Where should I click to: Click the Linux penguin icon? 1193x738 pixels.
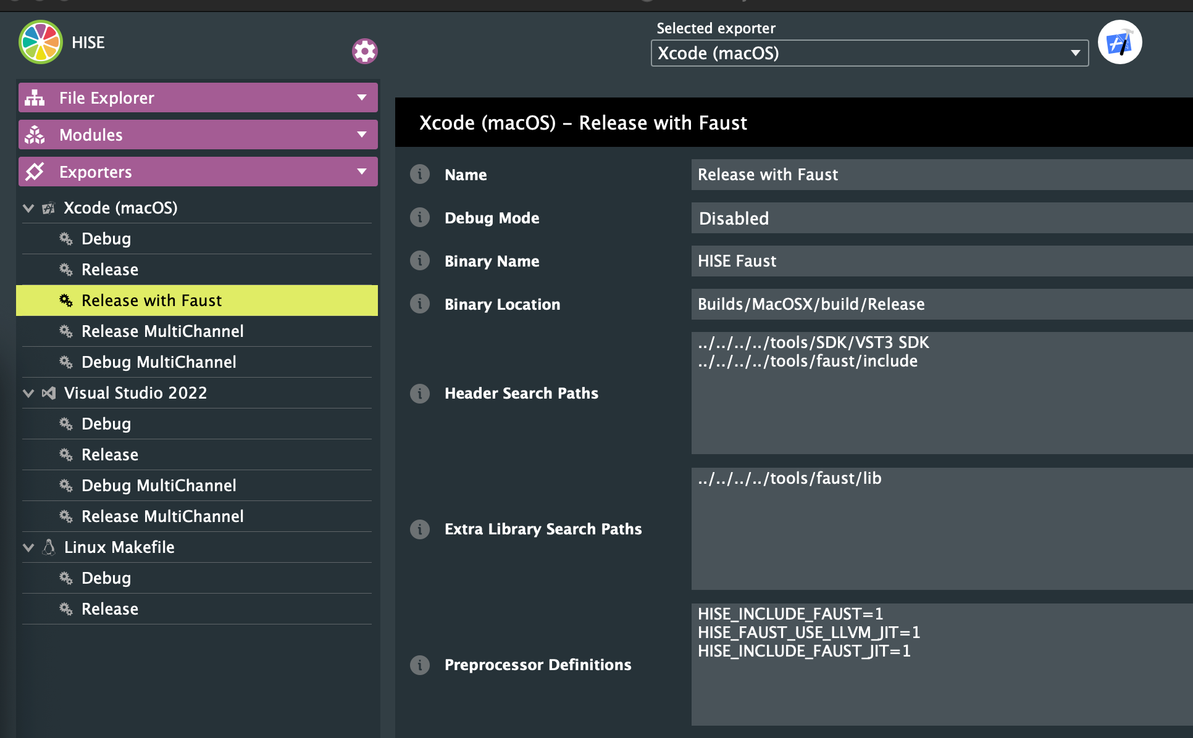[49, 547]
